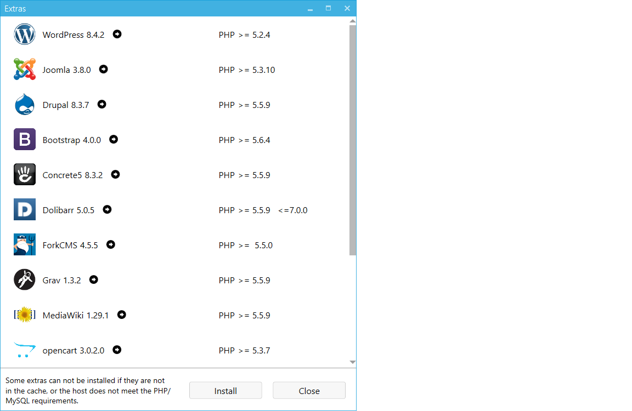Click the MediaWiki sunflower icon
This screenshot has width=632, height=411.
pyautogui.click(x=25, y=315)
